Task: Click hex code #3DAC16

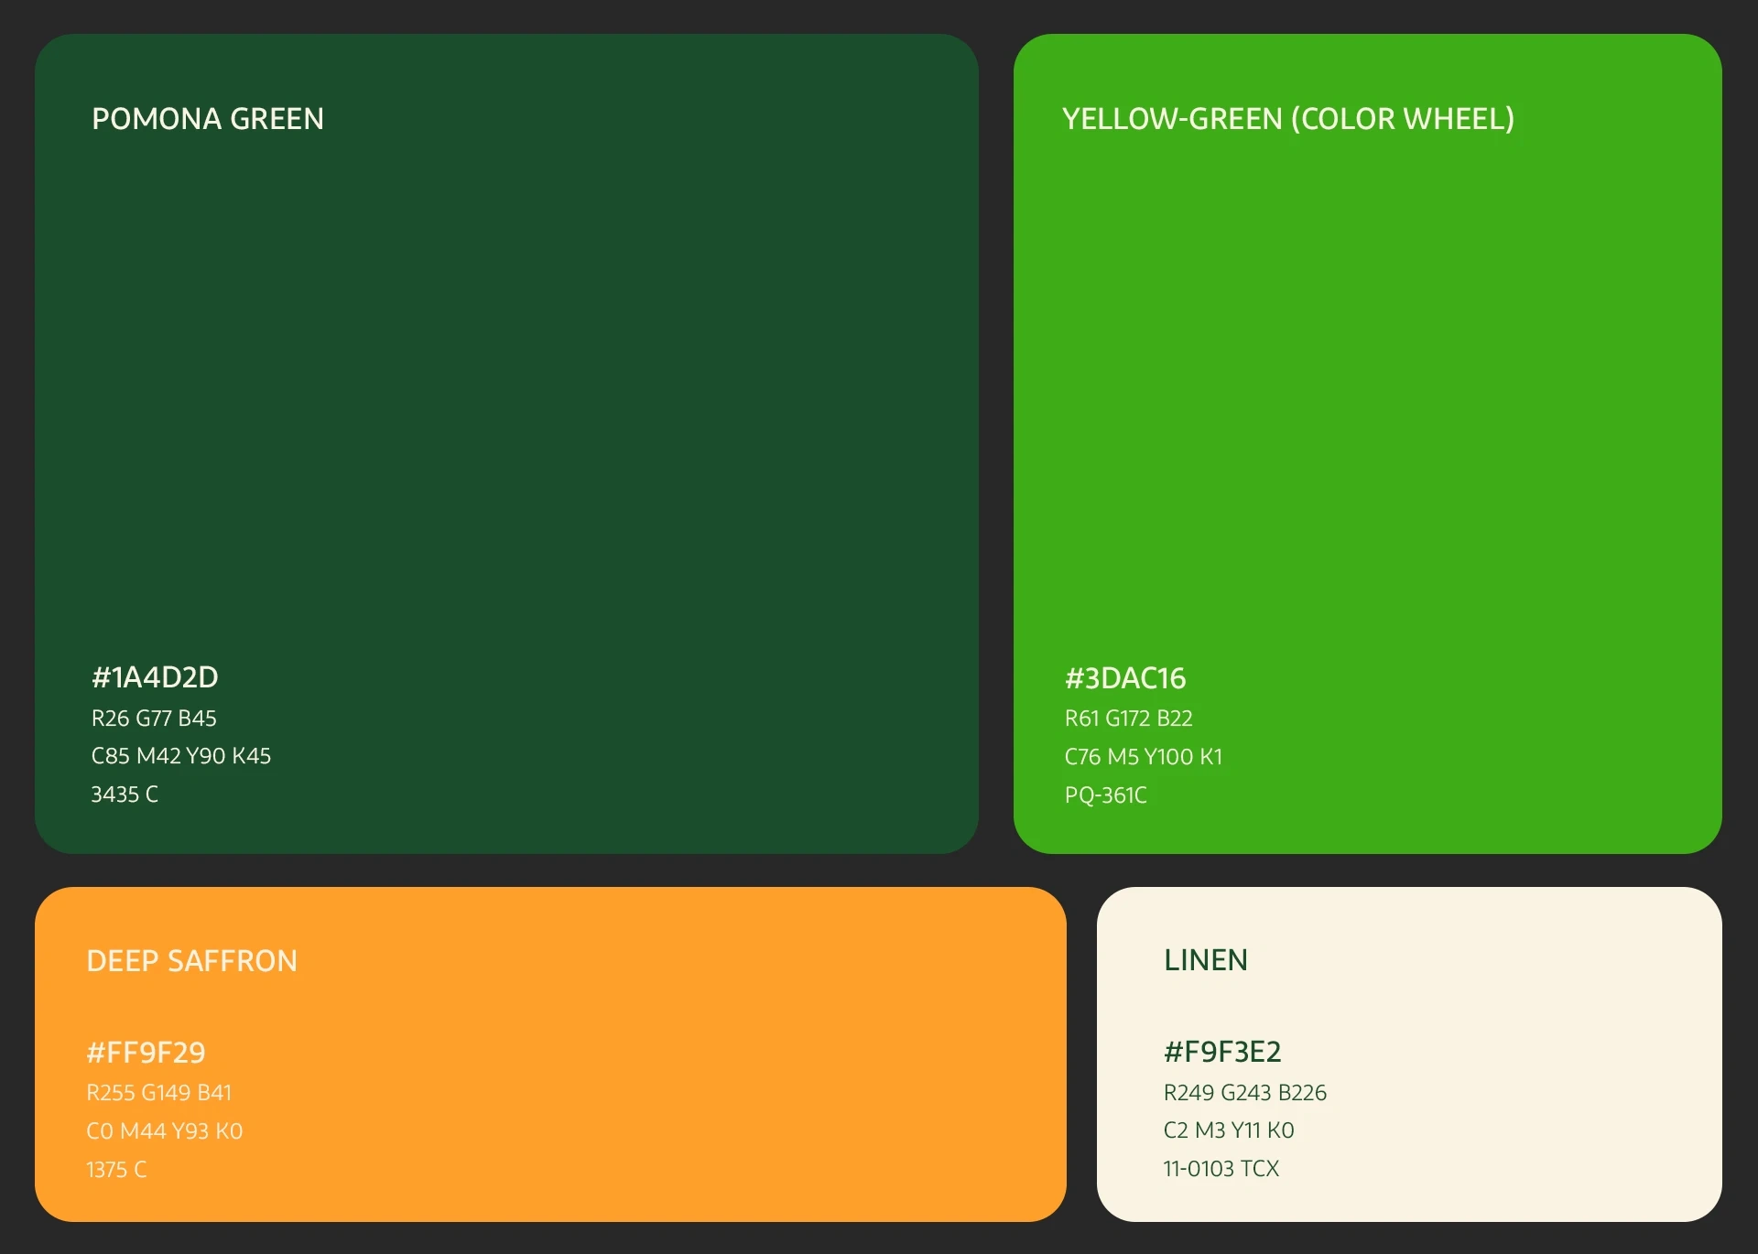Action: tap(1124, 678)
